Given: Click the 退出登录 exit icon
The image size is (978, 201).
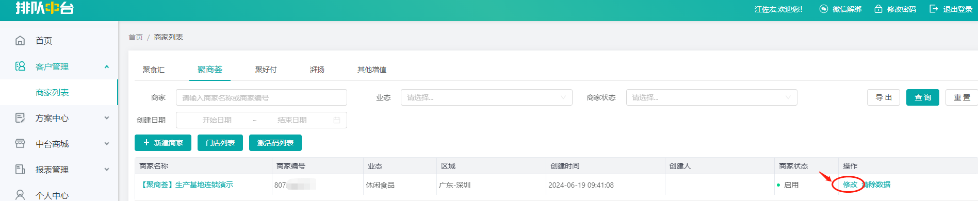Looking at the screenshot, I should tap(934, 9).
